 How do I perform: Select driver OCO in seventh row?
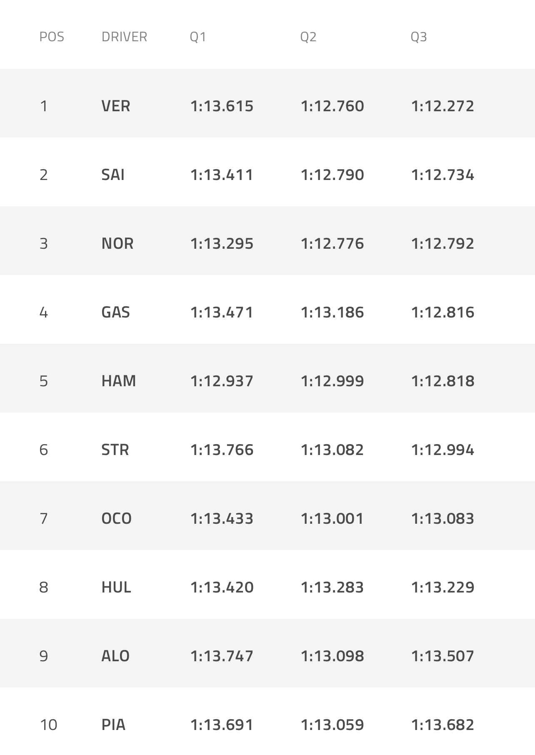point(117,519)
